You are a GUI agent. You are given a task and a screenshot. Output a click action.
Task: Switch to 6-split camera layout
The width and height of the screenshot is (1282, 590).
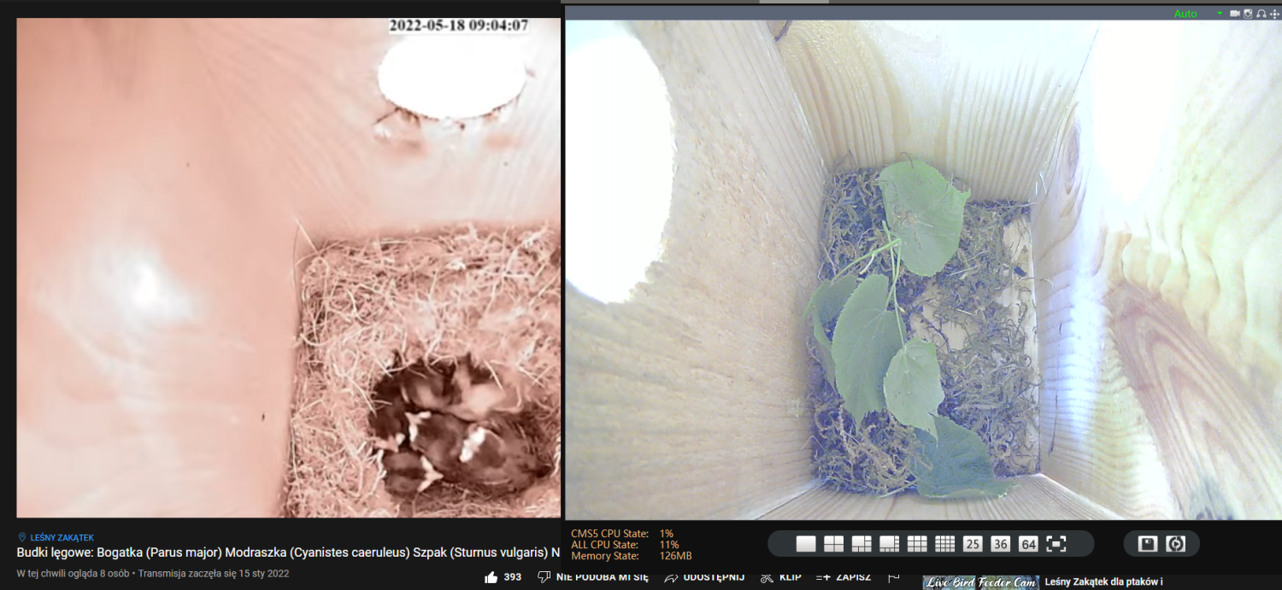click(862, 544)
